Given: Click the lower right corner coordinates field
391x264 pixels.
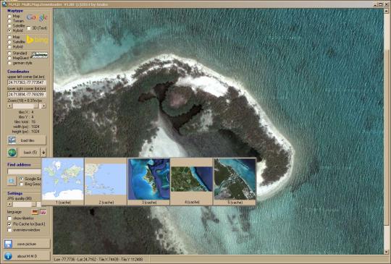Looking at the screenshot, I should click(x=27, y=95).
